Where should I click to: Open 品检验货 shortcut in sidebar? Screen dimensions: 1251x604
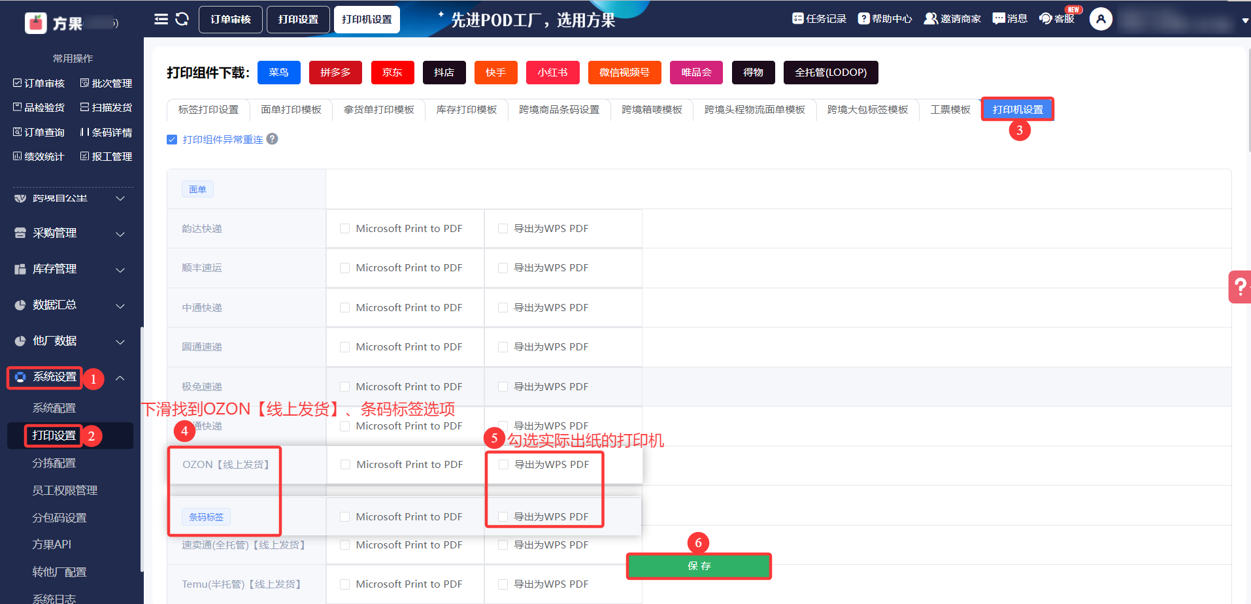coord(39,107)
